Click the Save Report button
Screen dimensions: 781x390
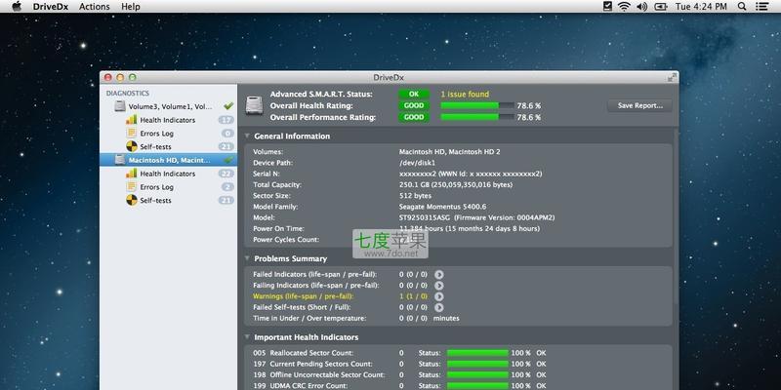point(640,105)
